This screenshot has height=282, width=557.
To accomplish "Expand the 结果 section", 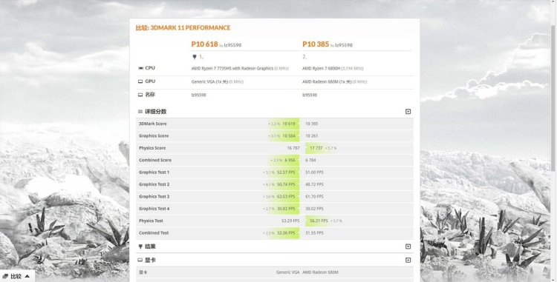I will (408, 246).
